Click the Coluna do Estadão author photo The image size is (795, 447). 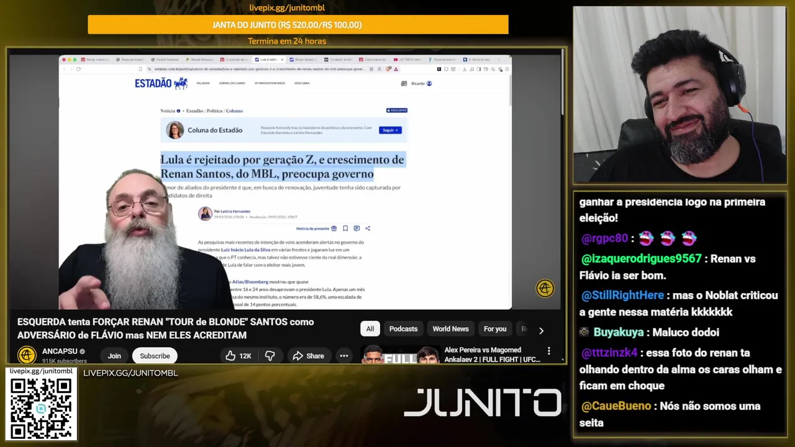point(175,130)
